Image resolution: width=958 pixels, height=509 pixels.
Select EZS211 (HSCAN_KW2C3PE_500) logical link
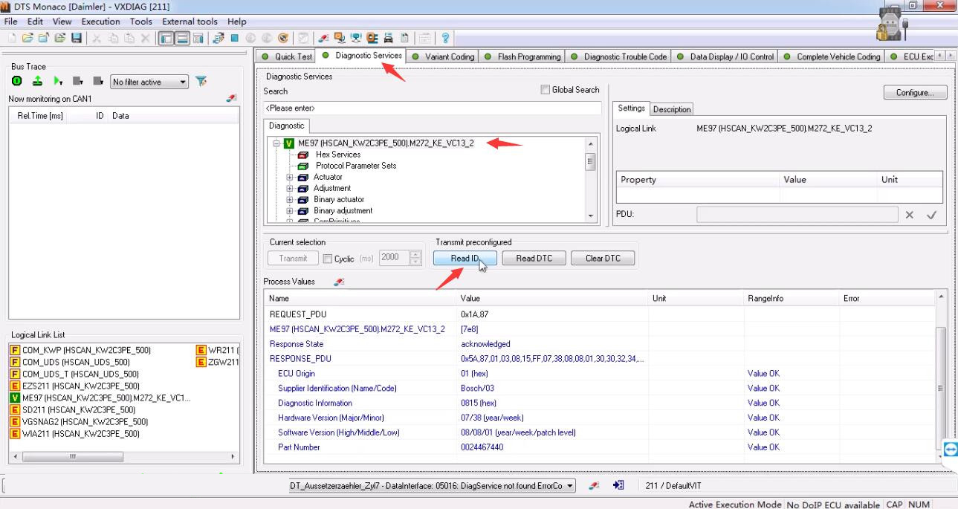[x=80, y=386]
